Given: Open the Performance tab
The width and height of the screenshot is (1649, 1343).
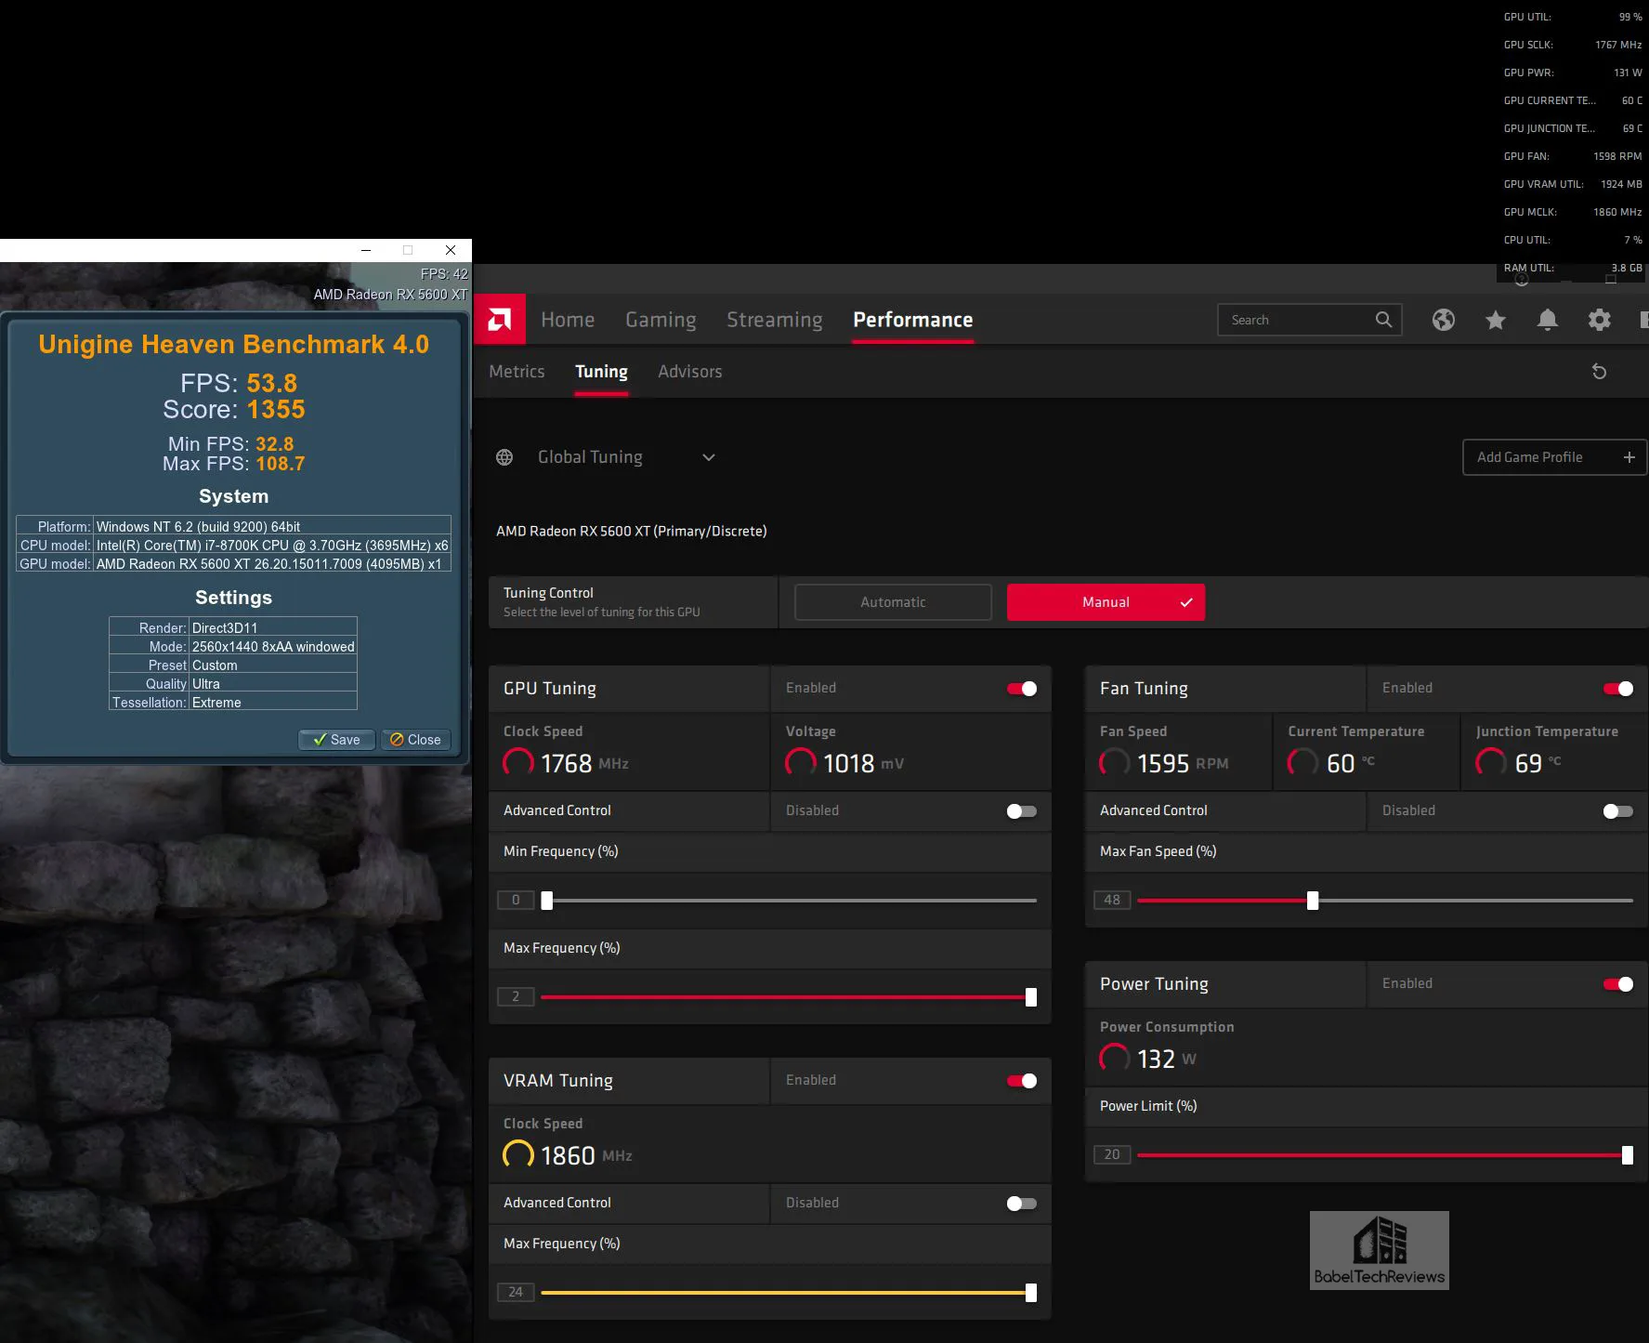Looking at the screenshot, I should (x=913, y=320).
